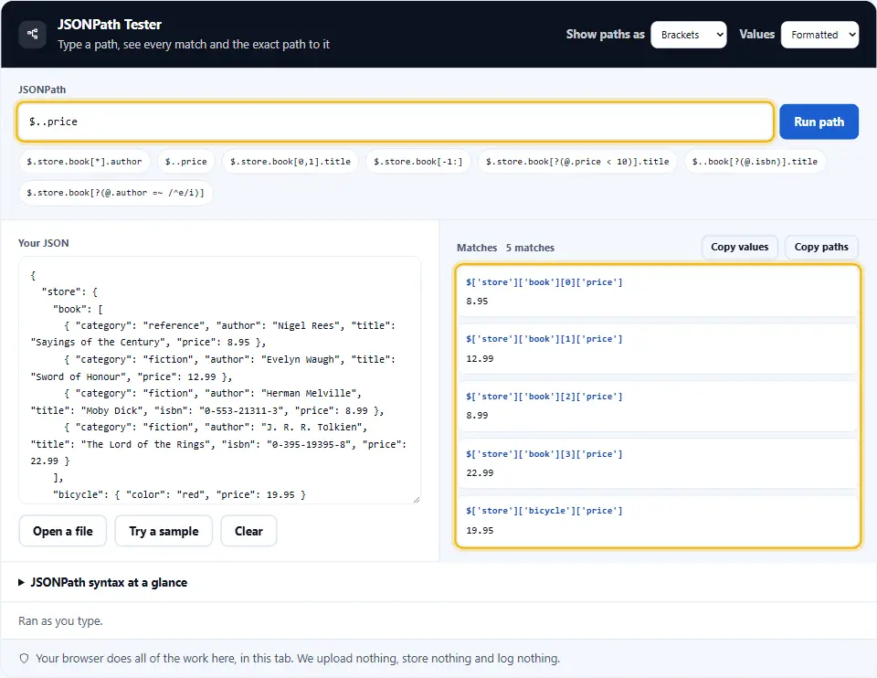The width and height of the screenshot is (877, 678).
Task: Click the 'Your JSON' heading label
Action: (44, 243)
